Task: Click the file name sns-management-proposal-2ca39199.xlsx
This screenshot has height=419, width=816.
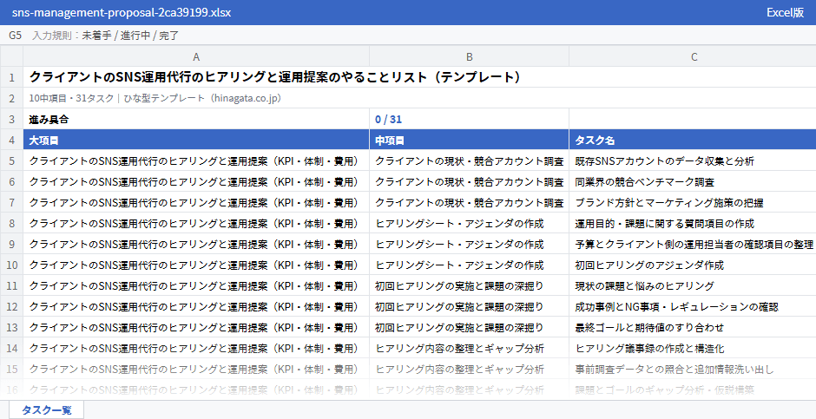Action: pyautogui.click(x=122, y=12)
